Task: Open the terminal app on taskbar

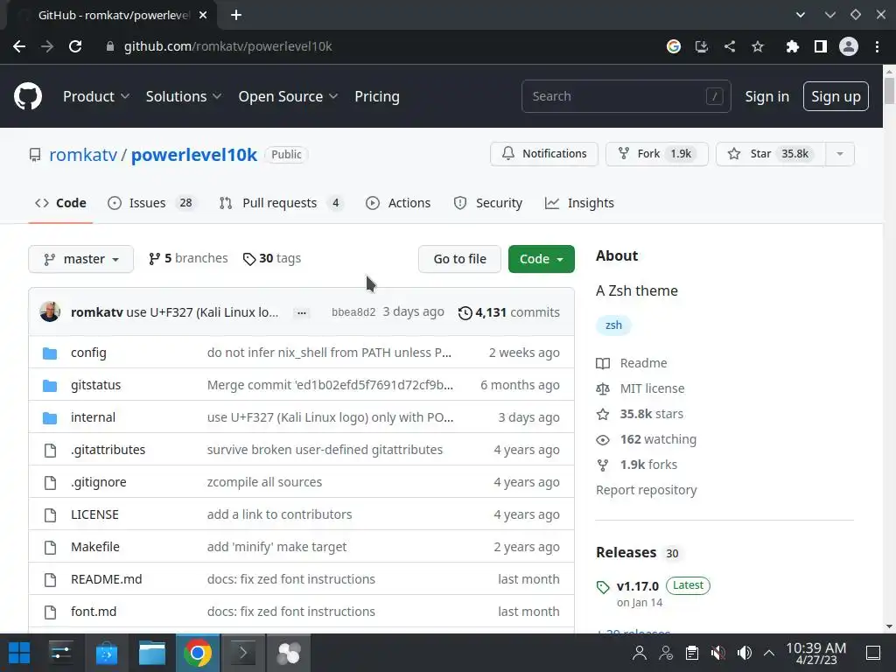Action: coord(243,653)
